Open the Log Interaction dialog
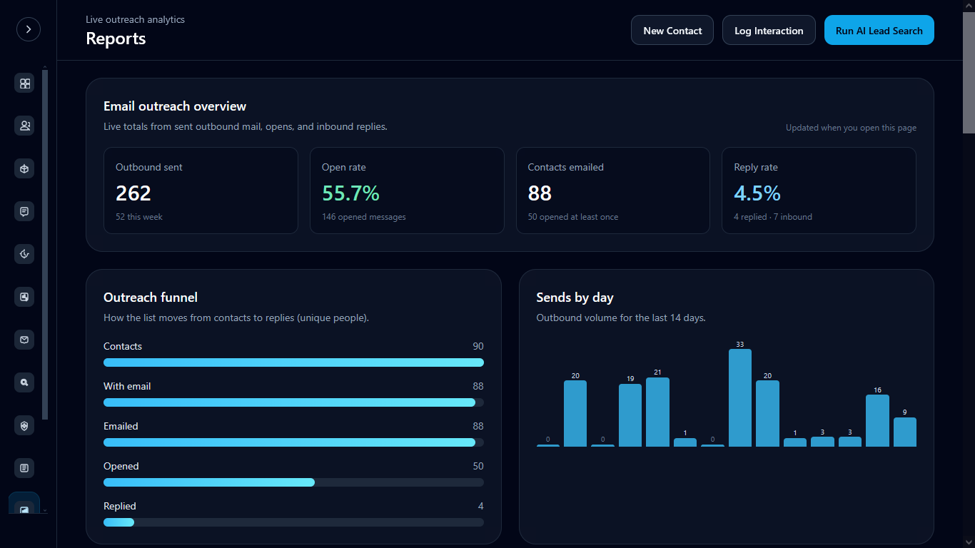Viewport: 975px width, 548px height. pyautogui.click(x=769, y=30)
